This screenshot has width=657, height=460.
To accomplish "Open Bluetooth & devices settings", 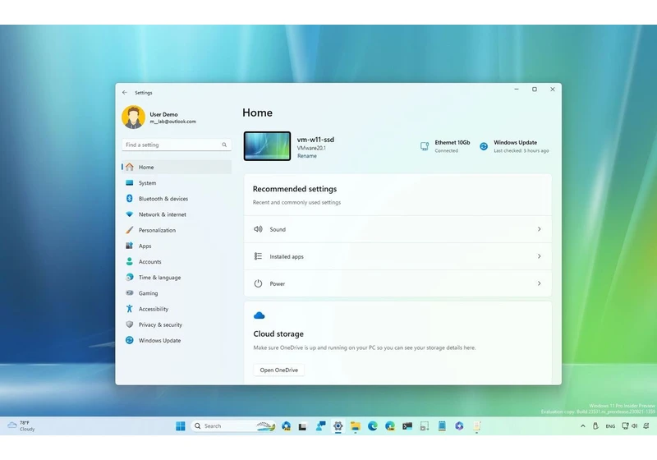I will (x=176, y=199).
